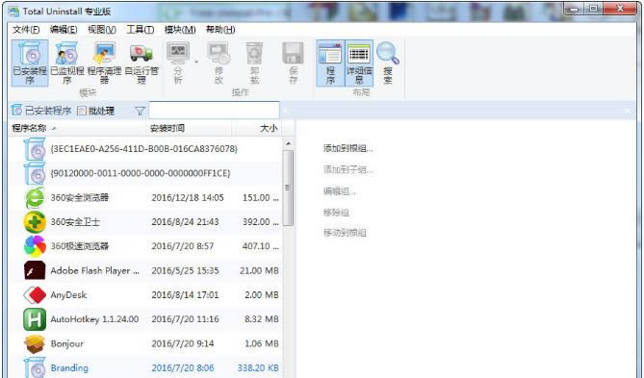Image resolution: width=644 pixels, height=378 pixels.
Task: Select the {90120000-0011-0000-0000-0000000FF1CE} row text
Action: [140, 173]
